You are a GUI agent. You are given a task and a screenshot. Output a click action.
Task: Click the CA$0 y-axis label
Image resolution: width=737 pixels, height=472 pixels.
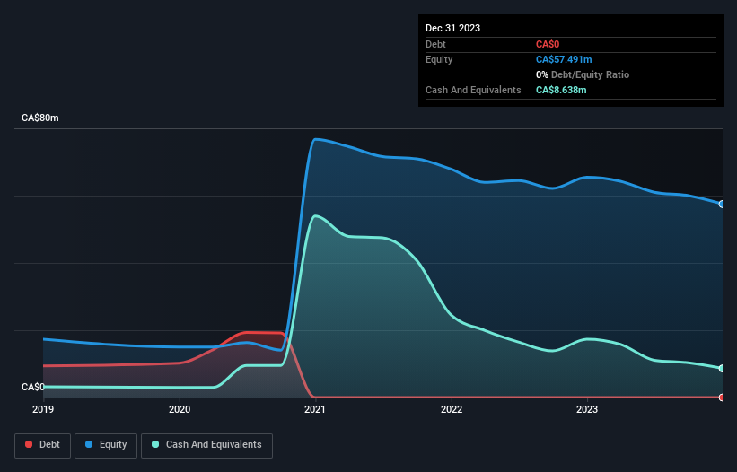point(33,387)
